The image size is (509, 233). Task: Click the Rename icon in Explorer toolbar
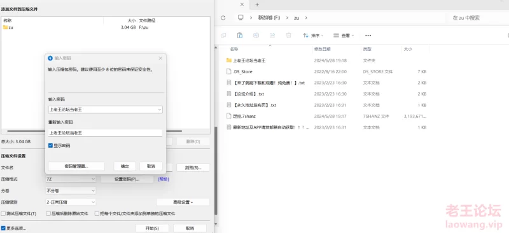pyautogui.click(x=256, y=36)
